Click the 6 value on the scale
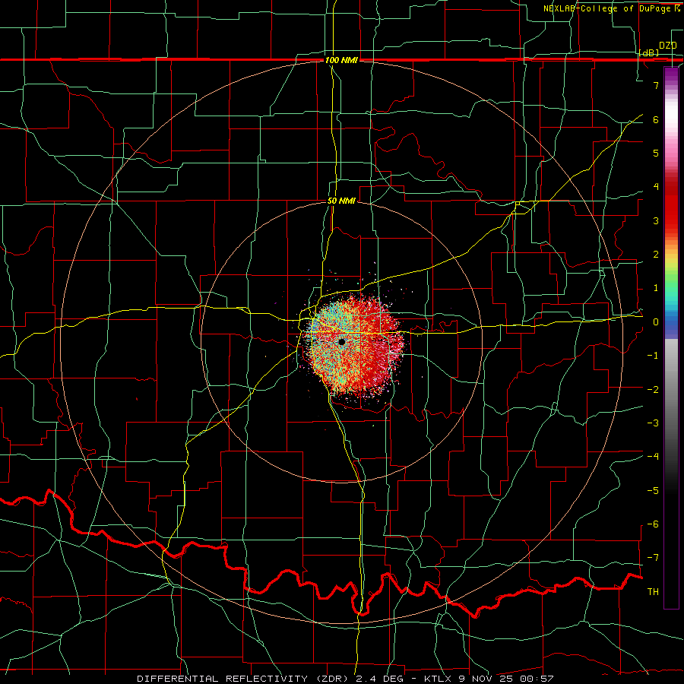Image resolution: width=684 pixels, height=684 pixels. [x=656, y=119]
